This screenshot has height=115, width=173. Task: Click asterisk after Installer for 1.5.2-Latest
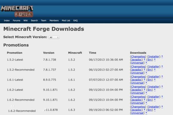click(x=162, y=56)
